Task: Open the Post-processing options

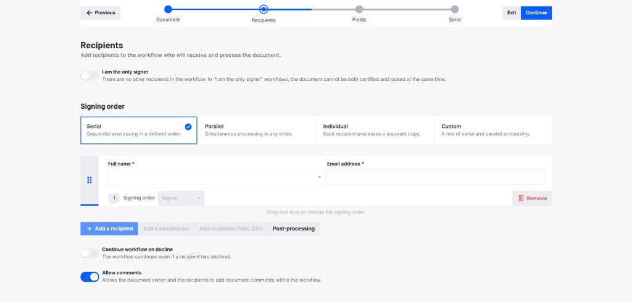Action: coord(294,229)
